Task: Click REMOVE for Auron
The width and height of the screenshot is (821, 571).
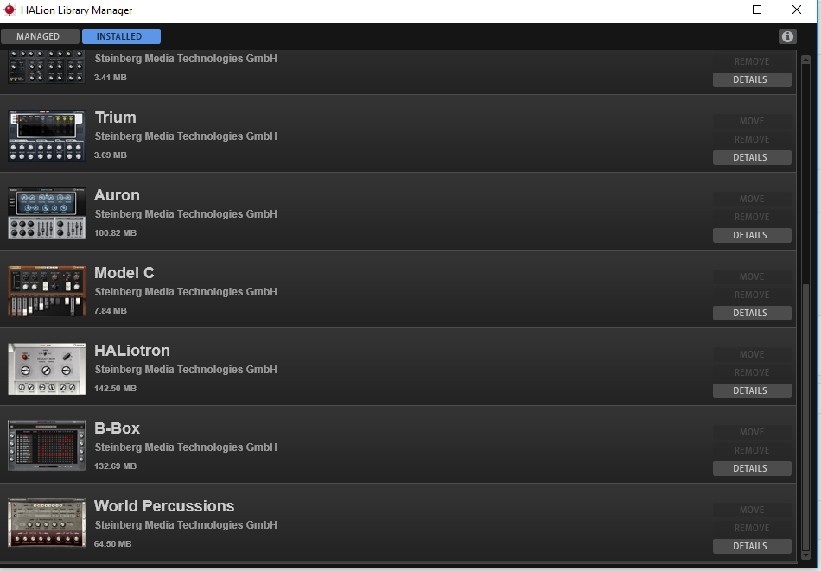Action: (752, 217)
